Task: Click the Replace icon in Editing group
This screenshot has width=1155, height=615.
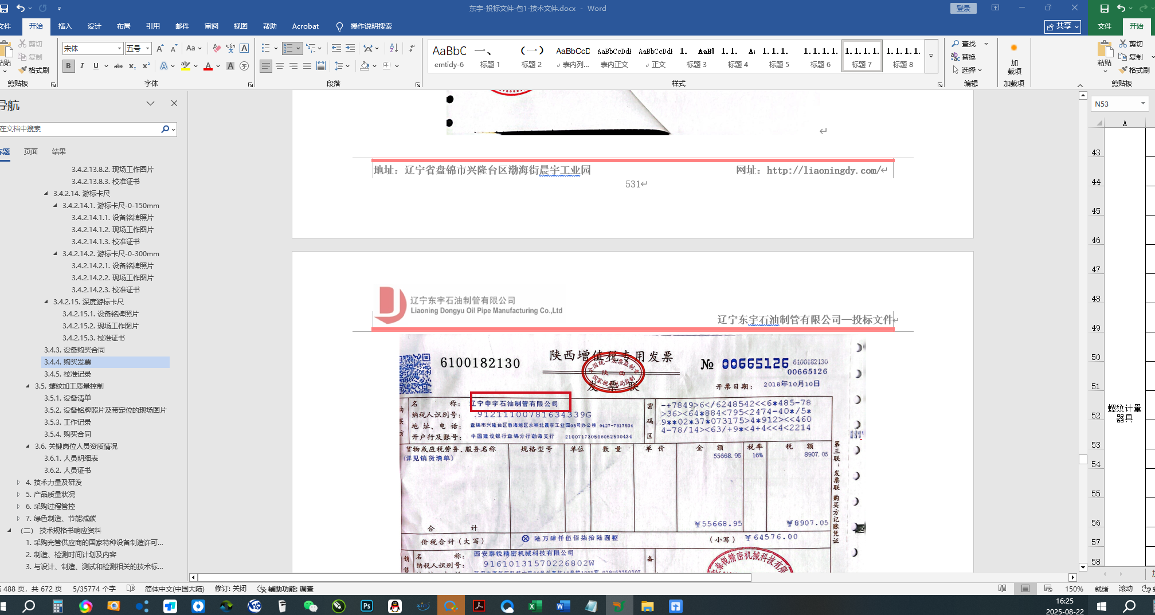Action: click(964, 57)
